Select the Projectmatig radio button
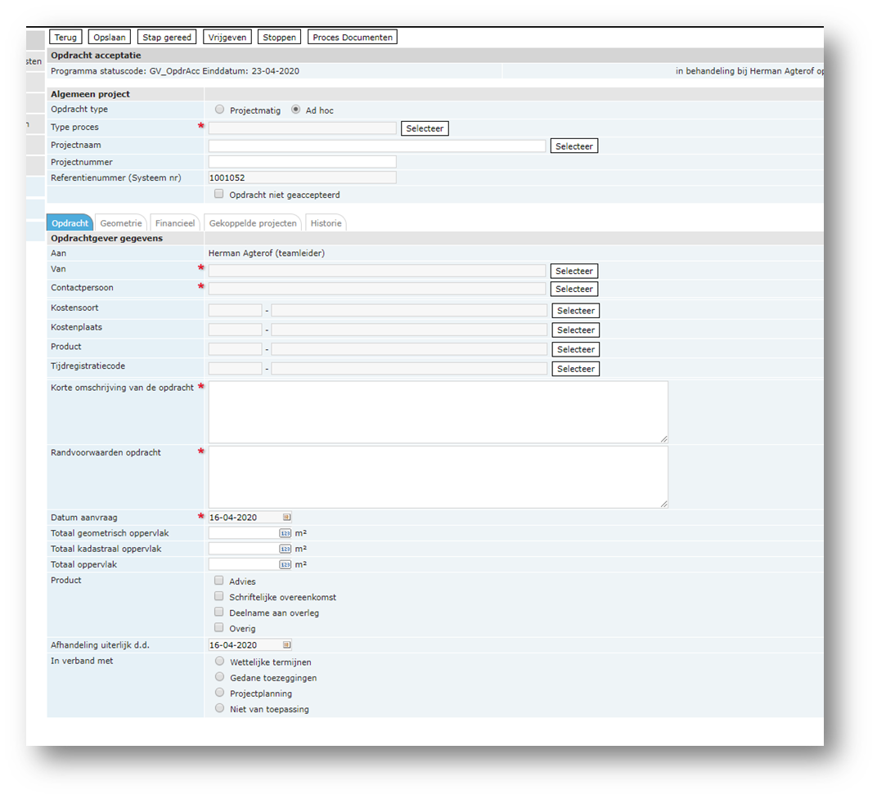This screenshot has width=877, height=799. pyautogui.click(x=219, y=110)
